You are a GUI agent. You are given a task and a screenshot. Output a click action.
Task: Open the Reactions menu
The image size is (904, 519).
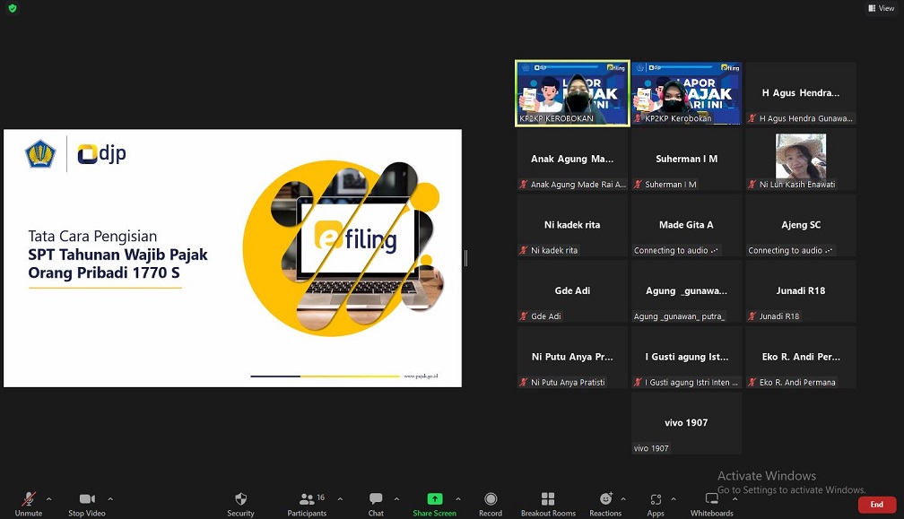tap(605, 504)
